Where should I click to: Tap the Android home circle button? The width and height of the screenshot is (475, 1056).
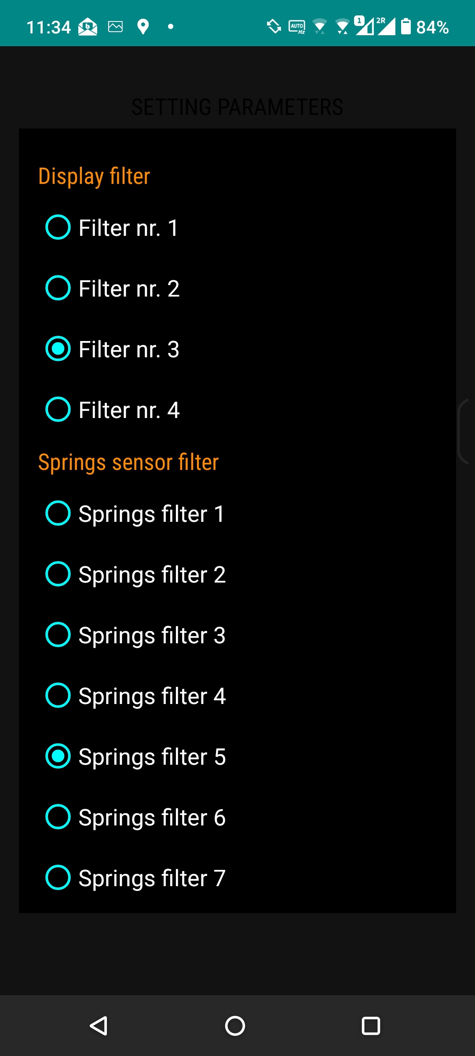click(x=235, y=1026)
